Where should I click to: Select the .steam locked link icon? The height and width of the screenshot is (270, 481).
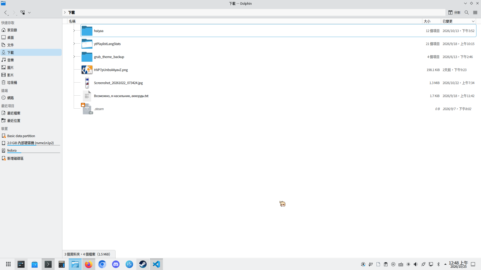(x=87, y=109)
